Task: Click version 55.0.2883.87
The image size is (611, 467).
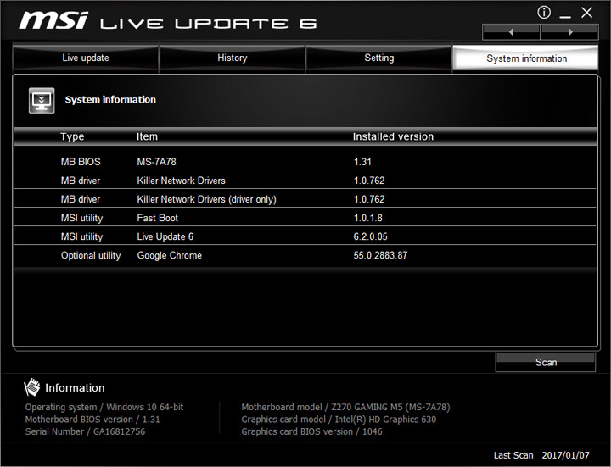Action: (380, 255)
